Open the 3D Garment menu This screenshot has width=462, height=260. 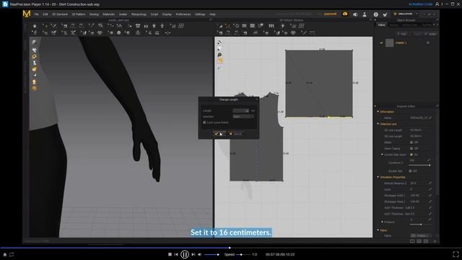(60, 14)
